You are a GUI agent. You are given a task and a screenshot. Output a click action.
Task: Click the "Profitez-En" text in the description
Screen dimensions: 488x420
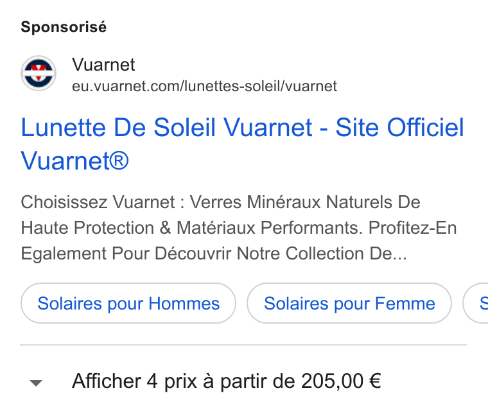click(x=413, y=227)
